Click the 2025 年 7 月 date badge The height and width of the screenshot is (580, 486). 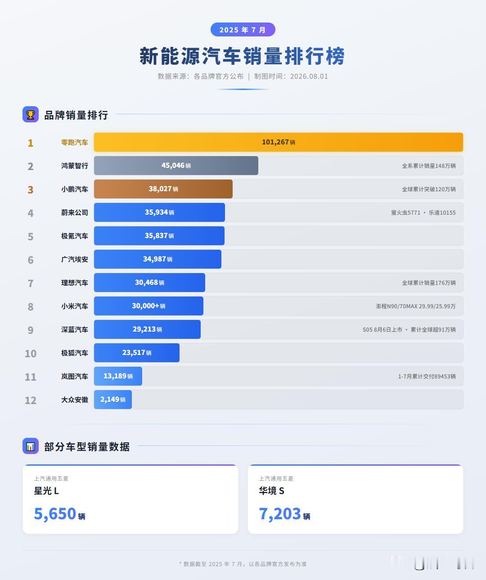(x=243, y=30)
